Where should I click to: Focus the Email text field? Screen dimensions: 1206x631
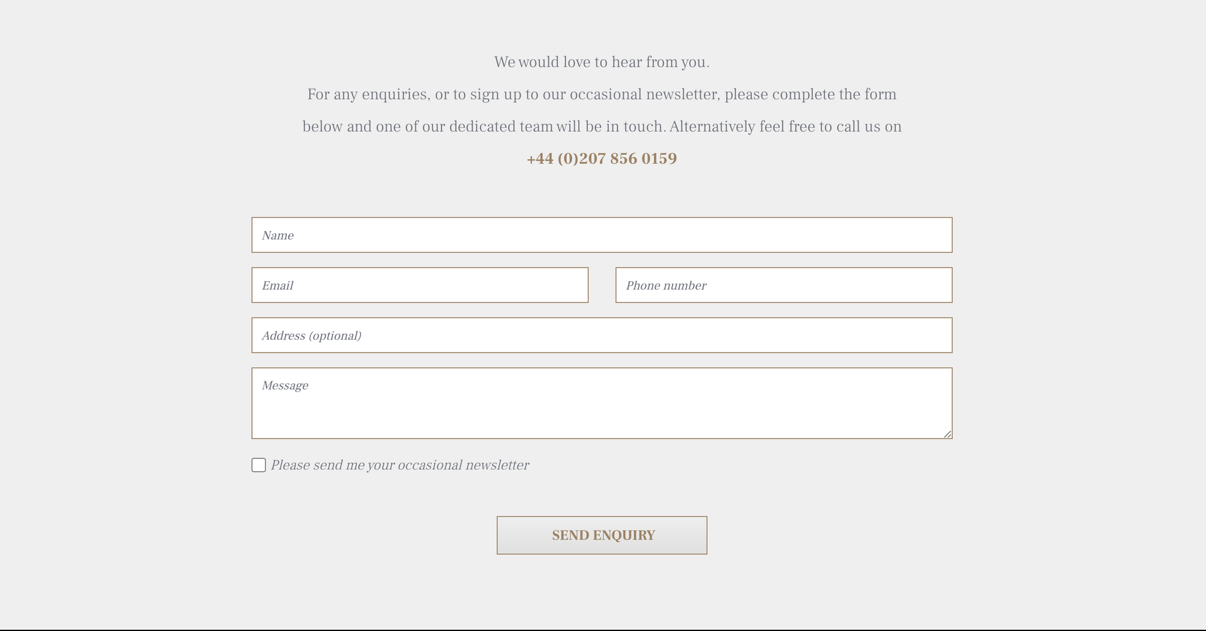(420, 285)
